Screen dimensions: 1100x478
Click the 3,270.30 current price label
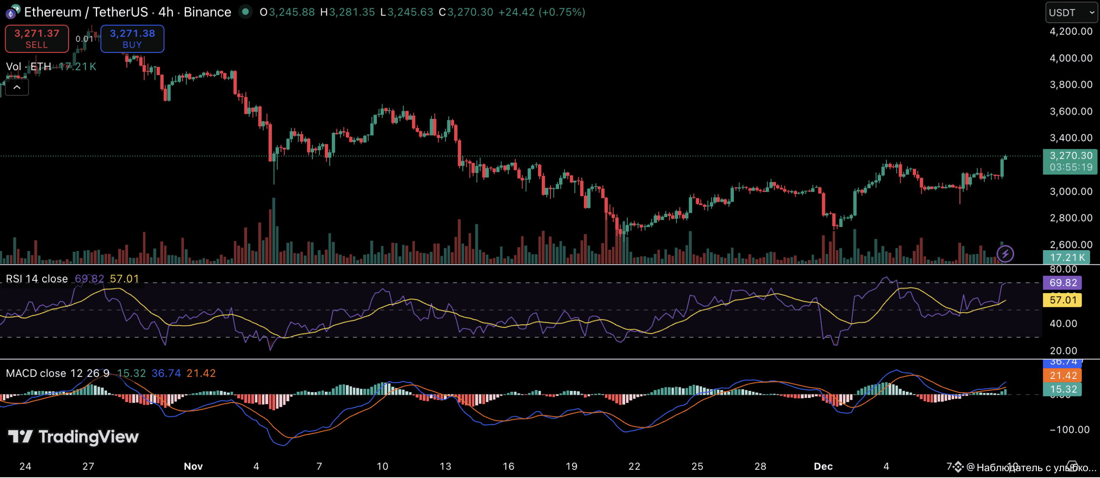click(1070, 156)
